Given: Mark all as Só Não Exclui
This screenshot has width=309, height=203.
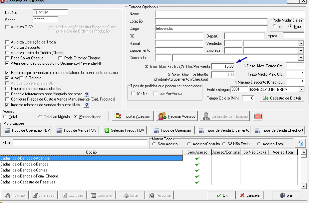Looking at the screenshot, I should (x=224, y=144).
